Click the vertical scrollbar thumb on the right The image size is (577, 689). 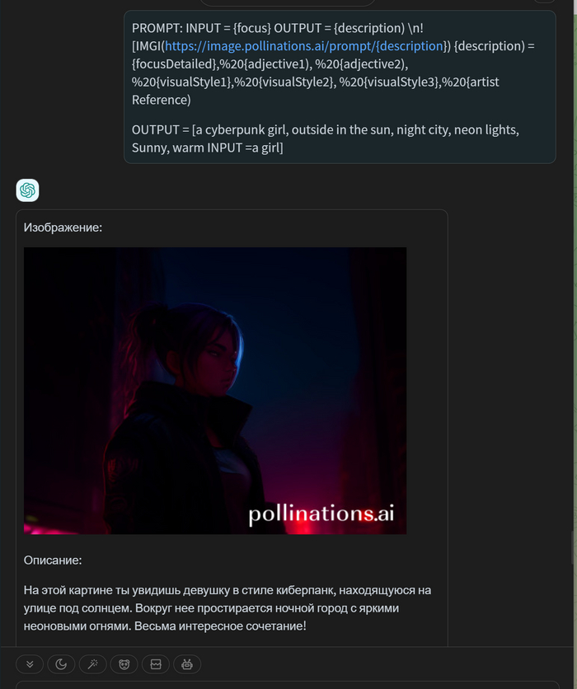(x=573, y=549)
